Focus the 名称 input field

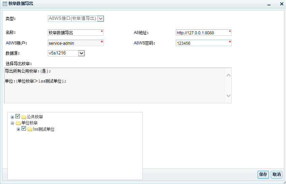coord(76,33)
